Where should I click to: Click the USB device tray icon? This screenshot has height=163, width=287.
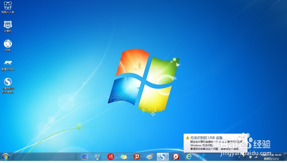point(244,157)
